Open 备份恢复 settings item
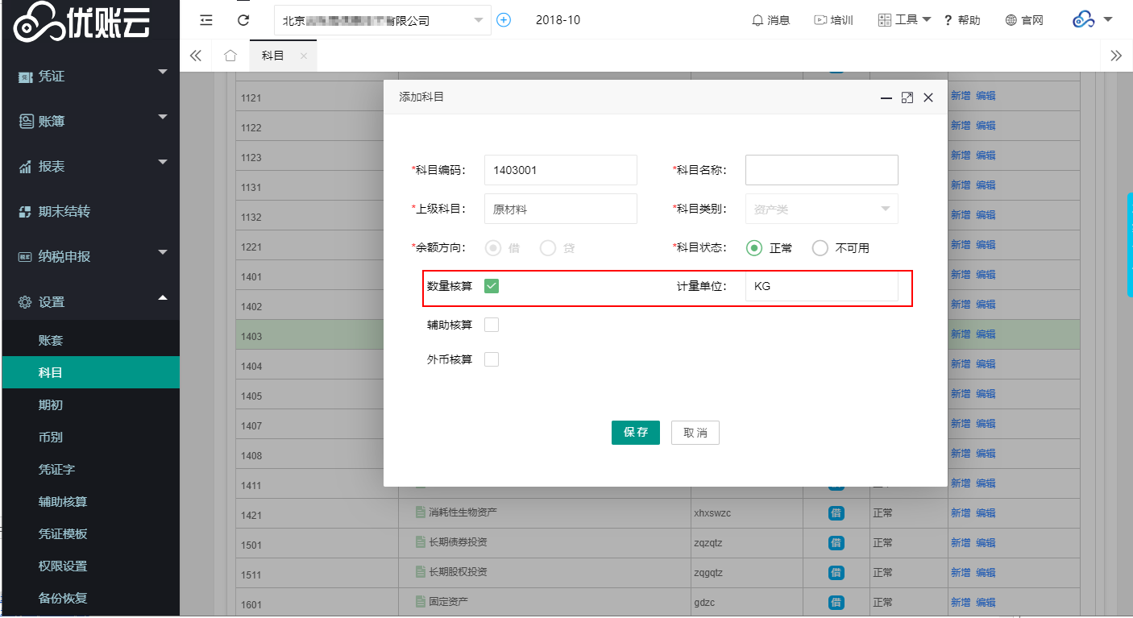Viewport: 1133px width, 618px height. click(90, 598)
